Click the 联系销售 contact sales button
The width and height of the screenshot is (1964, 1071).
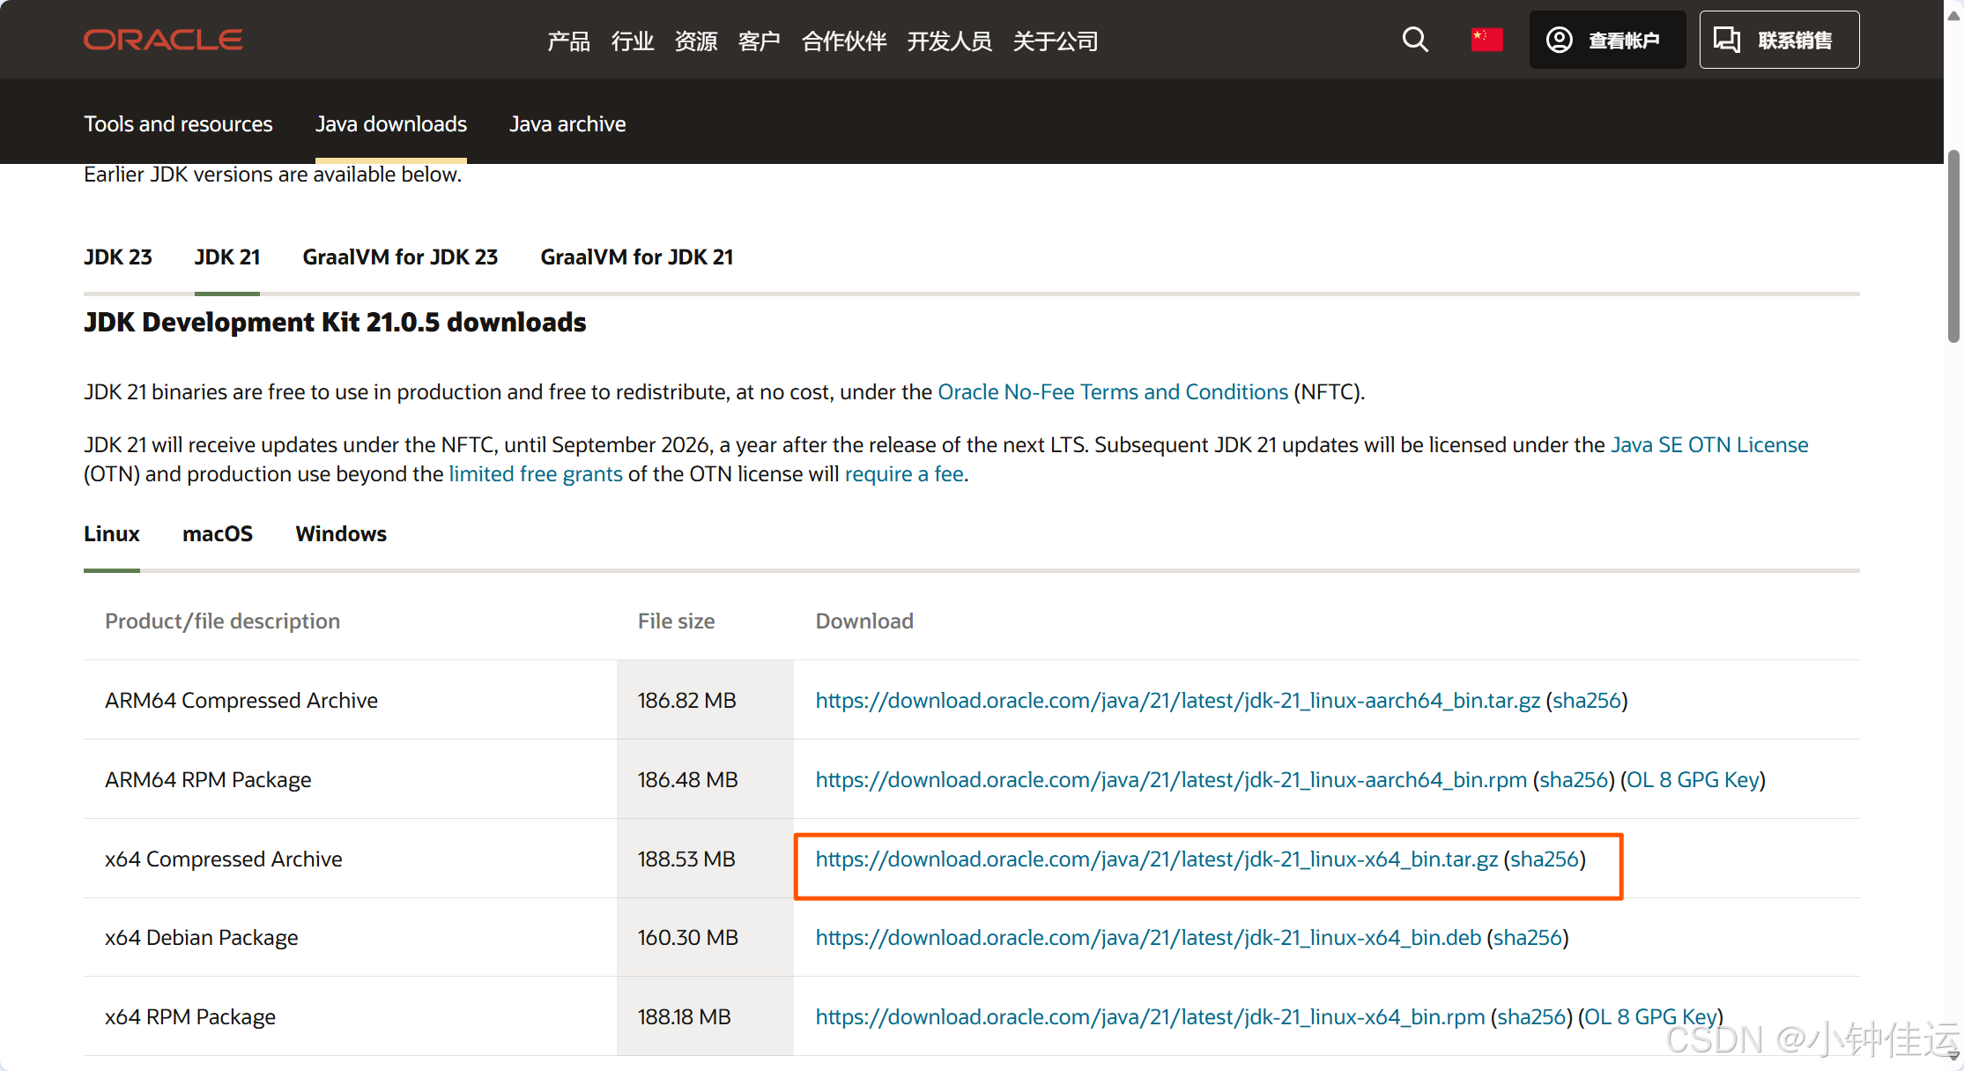click(x=1779, y=40)
